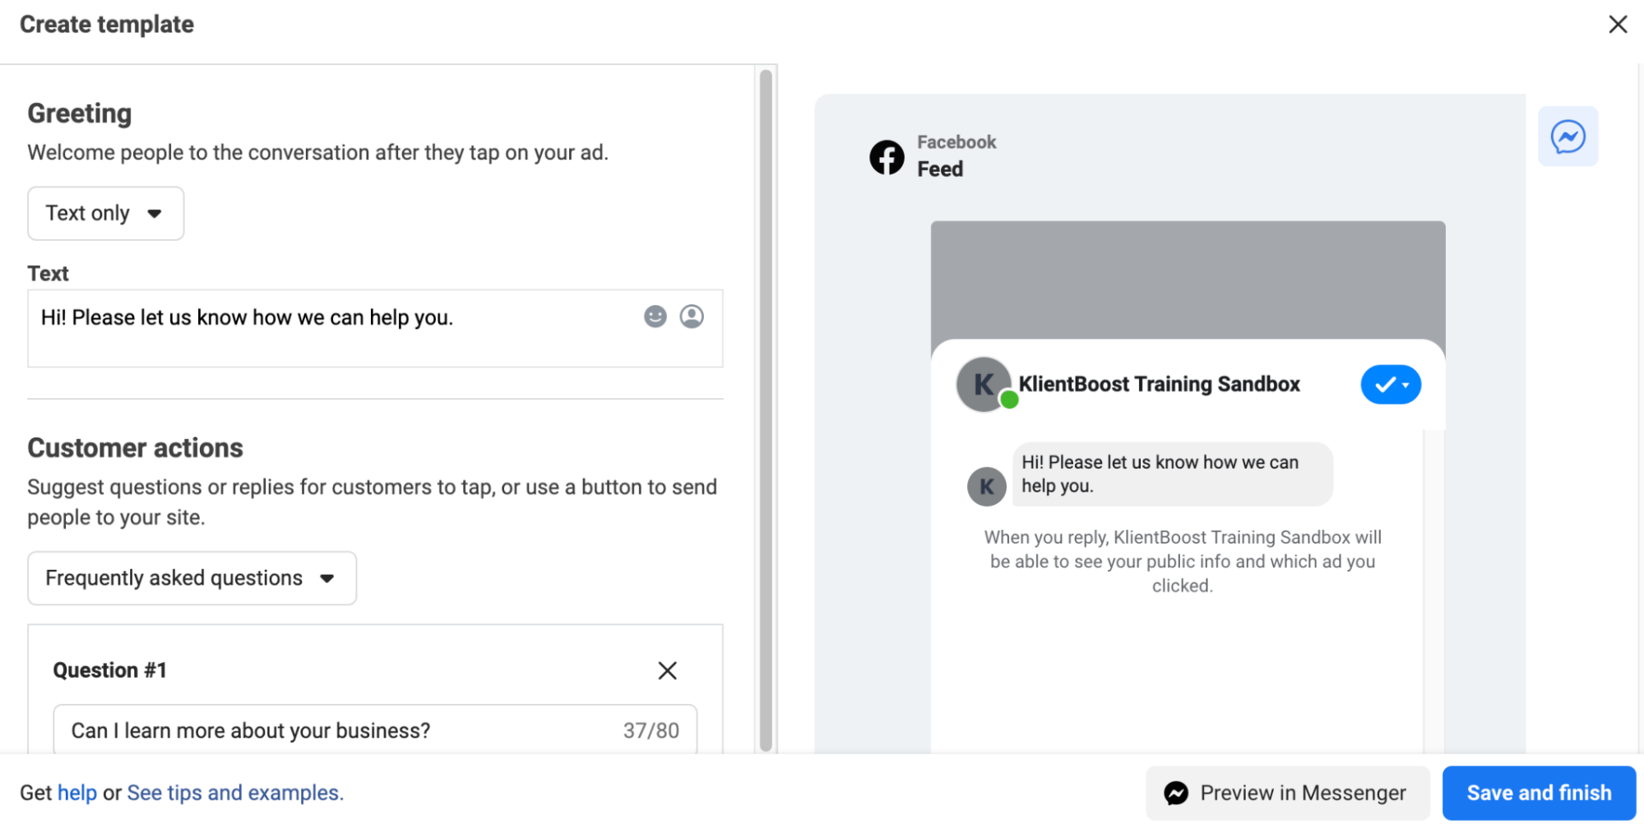Open the blue checkmark dropdown button
This screenshot has width=1644, height=829.
pos(1390,385)
